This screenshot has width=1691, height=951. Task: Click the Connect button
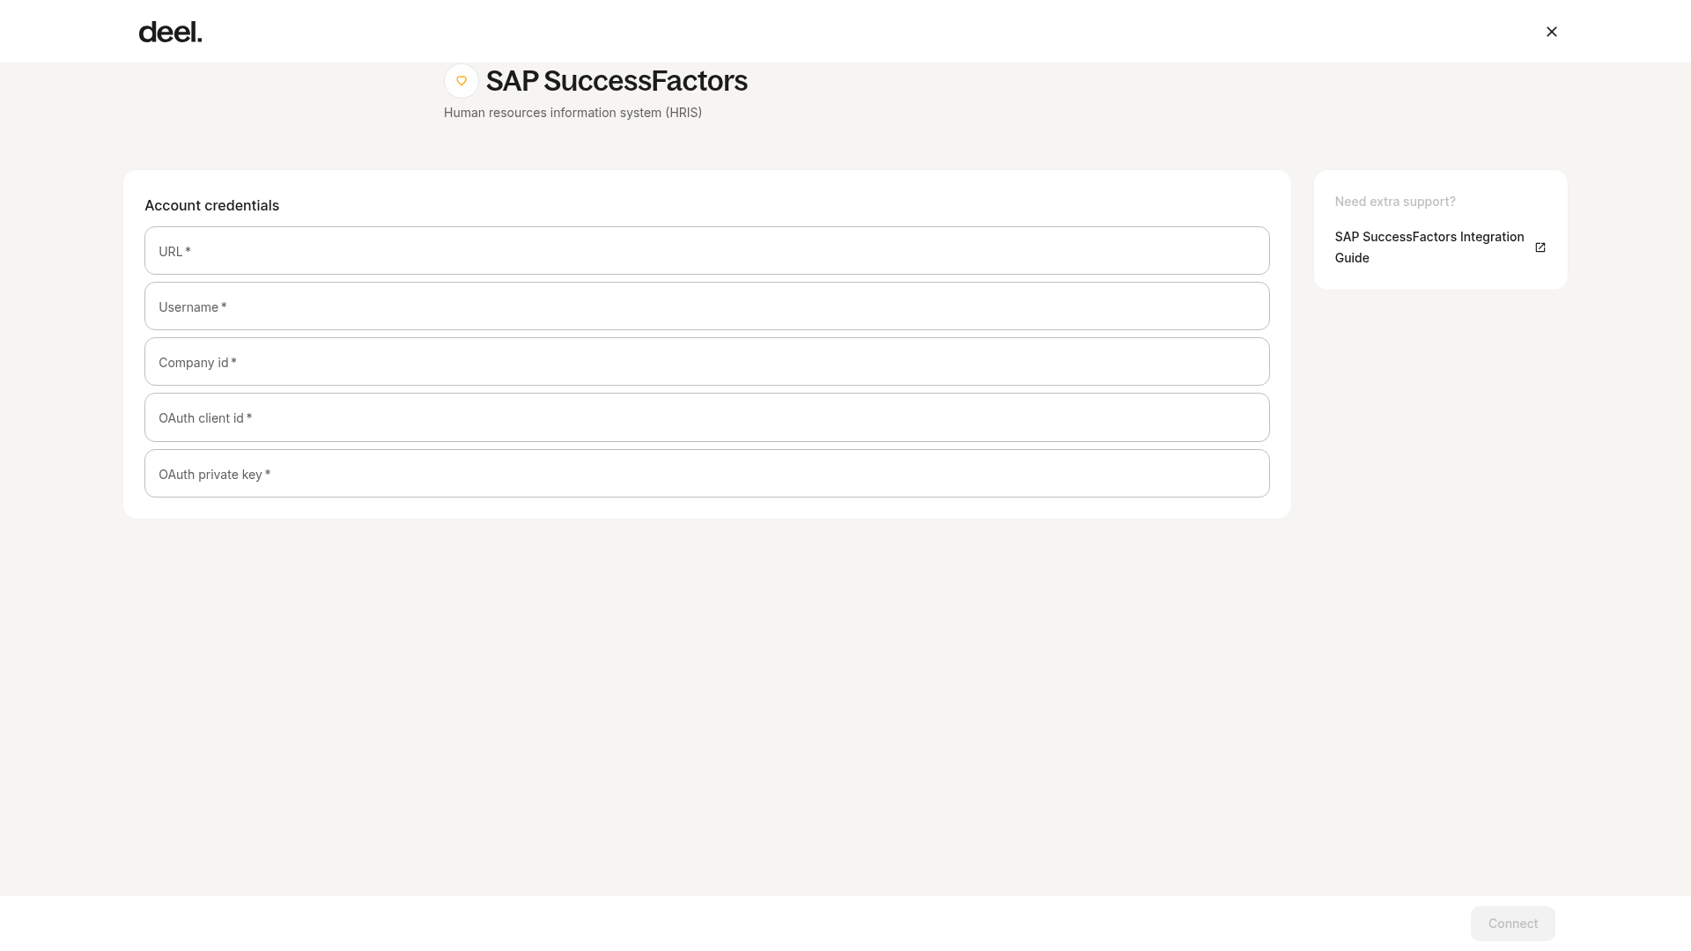1513,924
